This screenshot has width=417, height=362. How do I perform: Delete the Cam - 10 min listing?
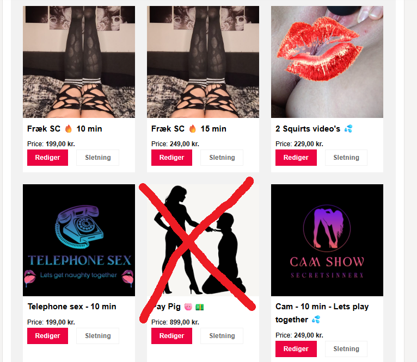tap(346, 349)
